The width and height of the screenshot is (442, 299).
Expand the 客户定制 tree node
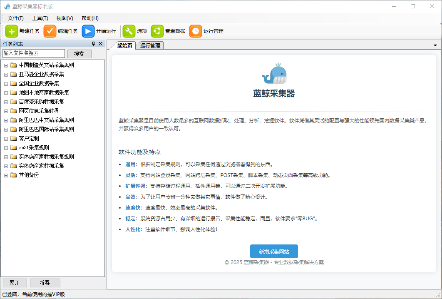coord(6,139)
